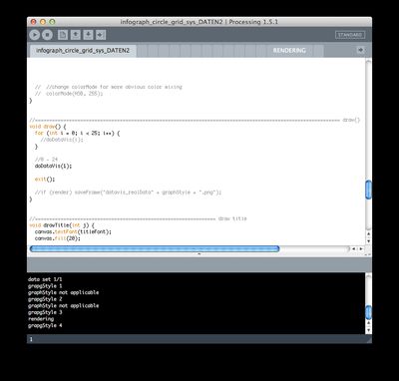
Task: Switch to the RENDERING tab
Action: [x=289, y=51]
